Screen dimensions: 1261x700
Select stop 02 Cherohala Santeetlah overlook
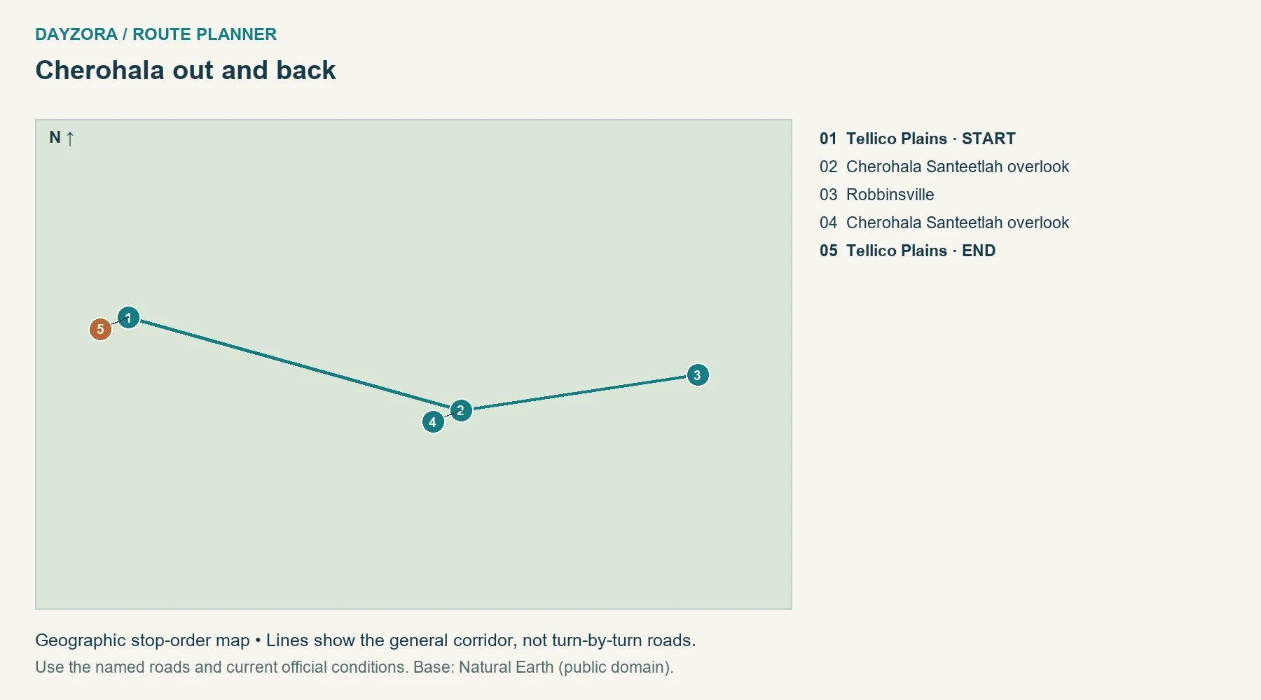[x=944, y=167]
